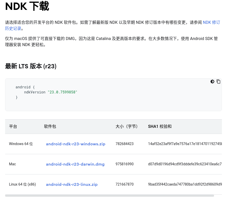Download android-ndk-r23-linux.zip for Linux
Screen dimensions: 227x200
pos(72,184)
